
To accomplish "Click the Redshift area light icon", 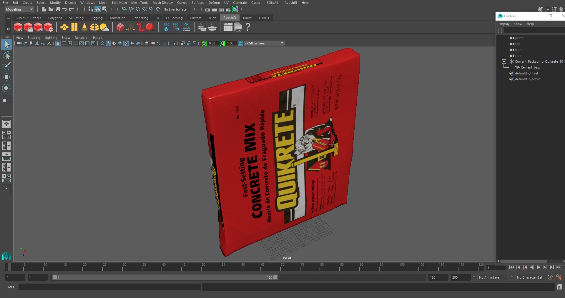I will pos(64,27).
